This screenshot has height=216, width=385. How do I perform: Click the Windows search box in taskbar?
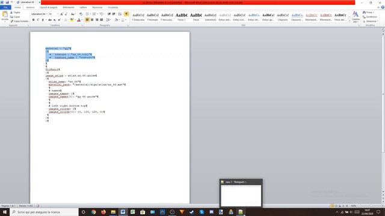click(44, 212)
